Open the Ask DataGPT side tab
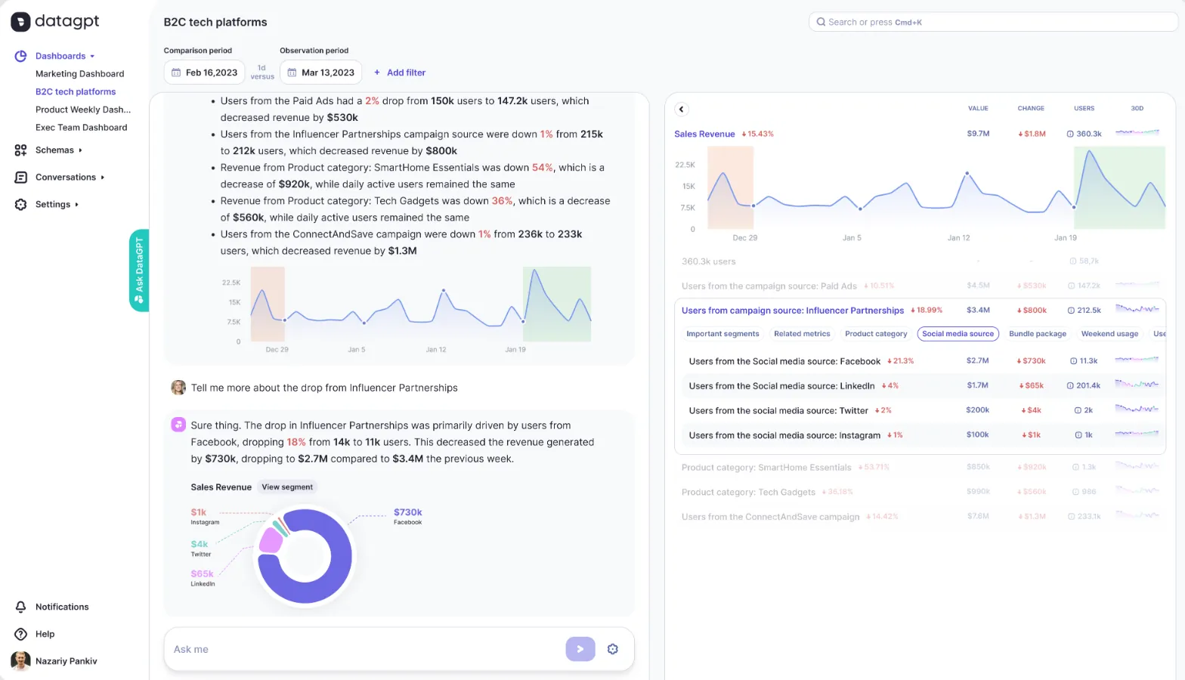Viewport: 1185px width, 680px height. (x=139, y=270)
